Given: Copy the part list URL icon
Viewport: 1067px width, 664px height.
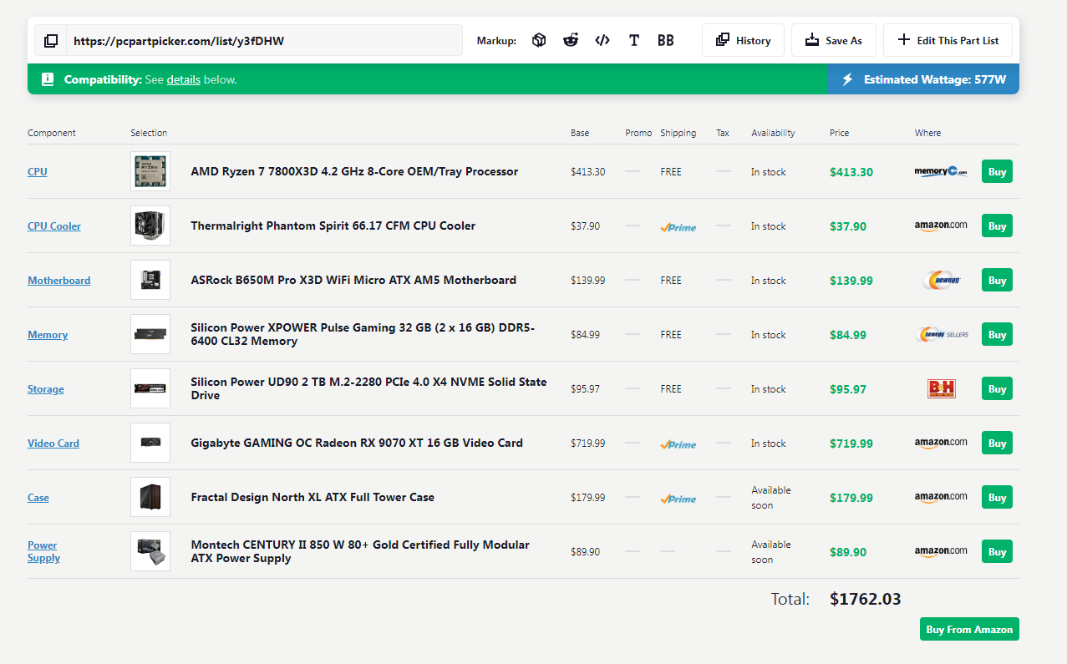Looking at the screenshot, I should 51,40.
